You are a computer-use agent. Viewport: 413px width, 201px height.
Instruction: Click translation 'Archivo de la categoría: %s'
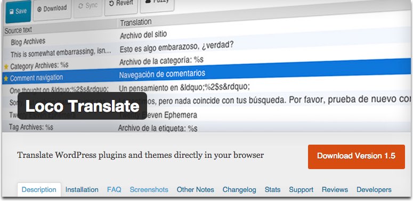(161, 61)
